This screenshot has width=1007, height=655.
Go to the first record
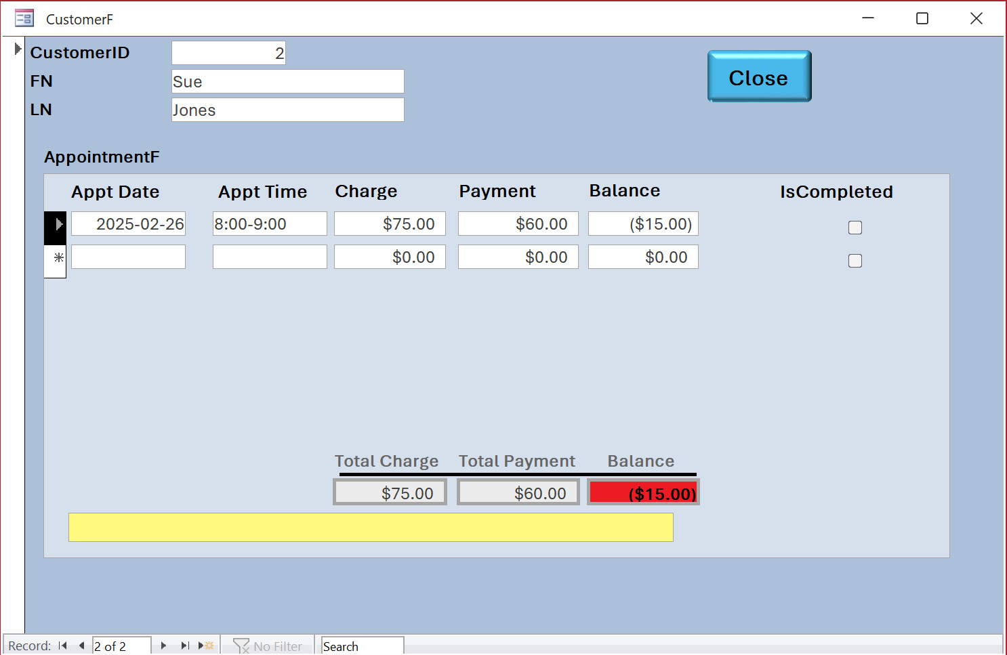63,646
